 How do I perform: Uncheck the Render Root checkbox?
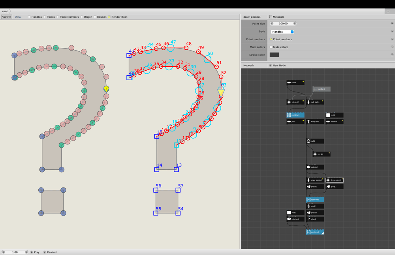[109, 17]
